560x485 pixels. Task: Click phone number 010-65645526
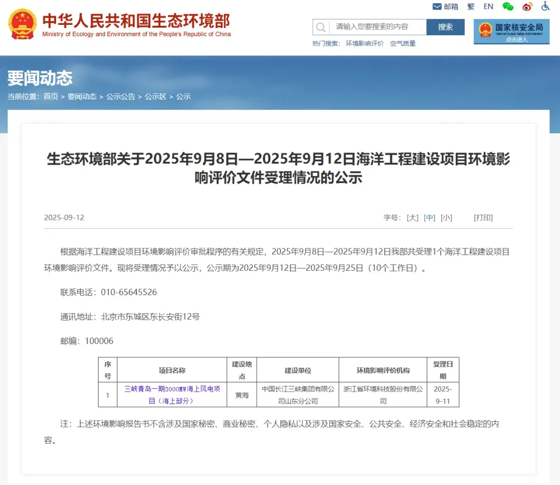(x=129, y=293)
